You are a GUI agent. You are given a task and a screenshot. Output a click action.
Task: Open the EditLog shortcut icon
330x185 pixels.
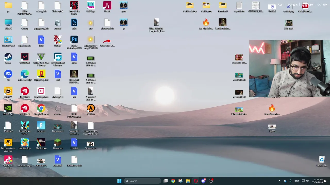pos(58,41)
